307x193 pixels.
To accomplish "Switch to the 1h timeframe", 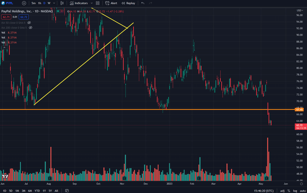I will point(40,3).
